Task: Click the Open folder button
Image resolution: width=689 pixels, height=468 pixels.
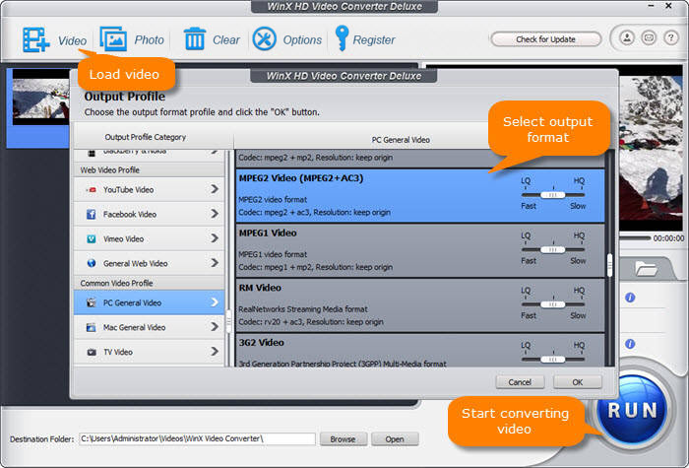Action: coord(395,439)
